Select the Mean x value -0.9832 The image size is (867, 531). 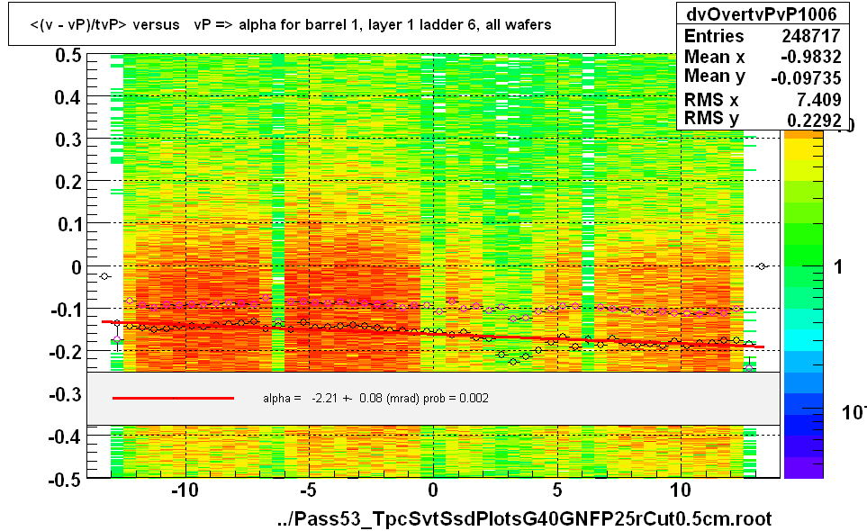click(x=811, y=57)
